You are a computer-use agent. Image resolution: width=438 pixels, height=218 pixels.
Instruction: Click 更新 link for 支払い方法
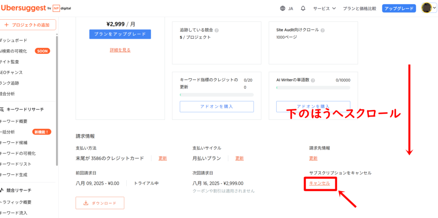point(163,158)
